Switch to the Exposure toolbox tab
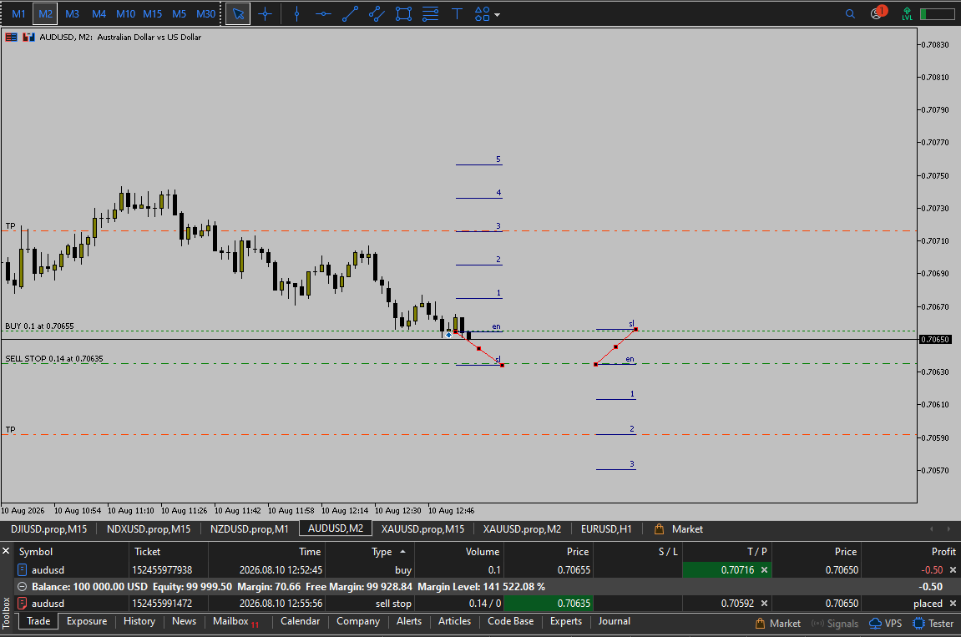Image resolution: width=961 pixels, height=637 pixels. (x=87, y=621)
